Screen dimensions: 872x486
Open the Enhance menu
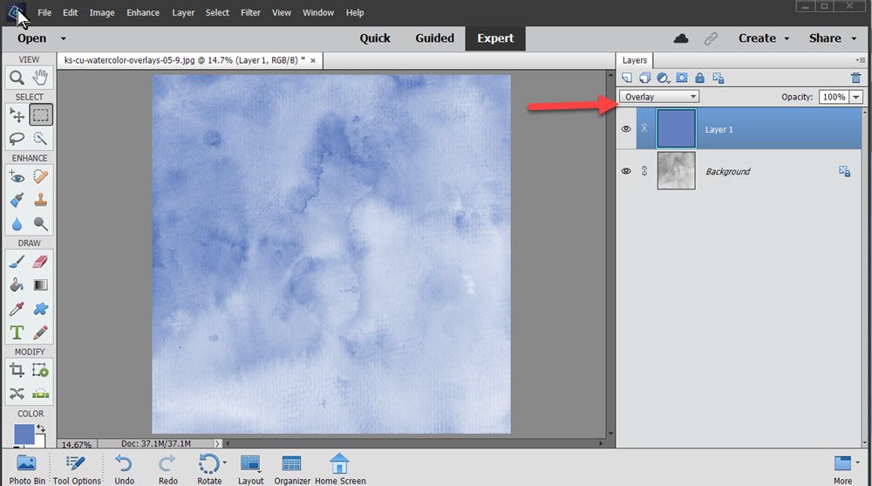tap(143, 12)
